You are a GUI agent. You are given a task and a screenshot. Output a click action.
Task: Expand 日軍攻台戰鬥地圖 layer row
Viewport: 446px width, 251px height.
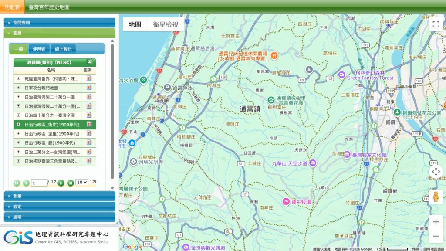point(18,88)
